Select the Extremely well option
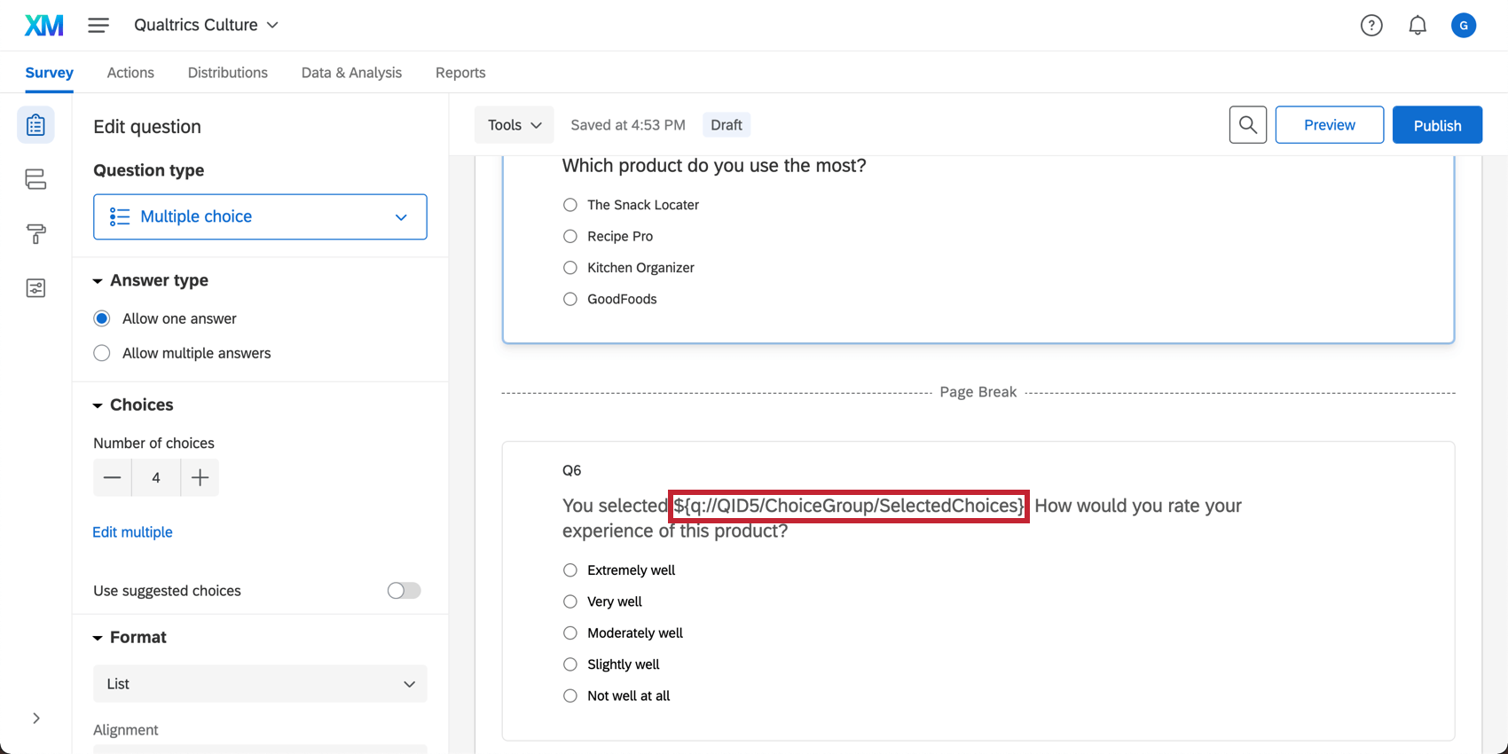Viewport: 1508px width, 754px height. (x=570, y=570)
